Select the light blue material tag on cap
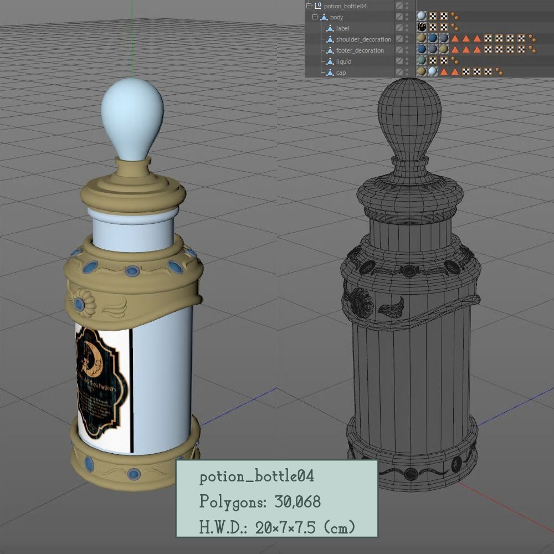The height and width of the screenshot is (554, 554). tap(433, 71)
